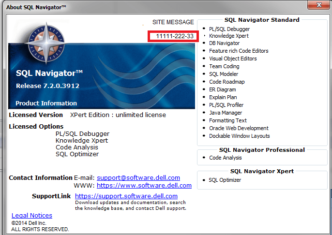Viewport: 332px width, 235px height.
Task: Click Formatting Text feature entry
Action: coord(228,120)
